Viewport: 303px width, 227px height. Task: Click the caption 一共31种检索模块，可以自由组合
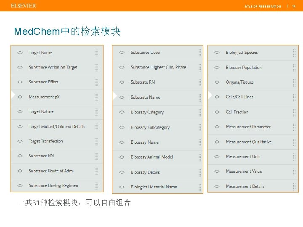click(74, 203)
